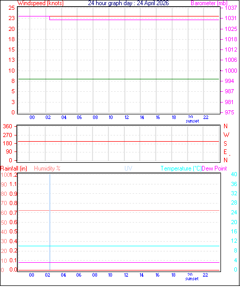Click the 1000 barometer scale value

tap(231, 71)
